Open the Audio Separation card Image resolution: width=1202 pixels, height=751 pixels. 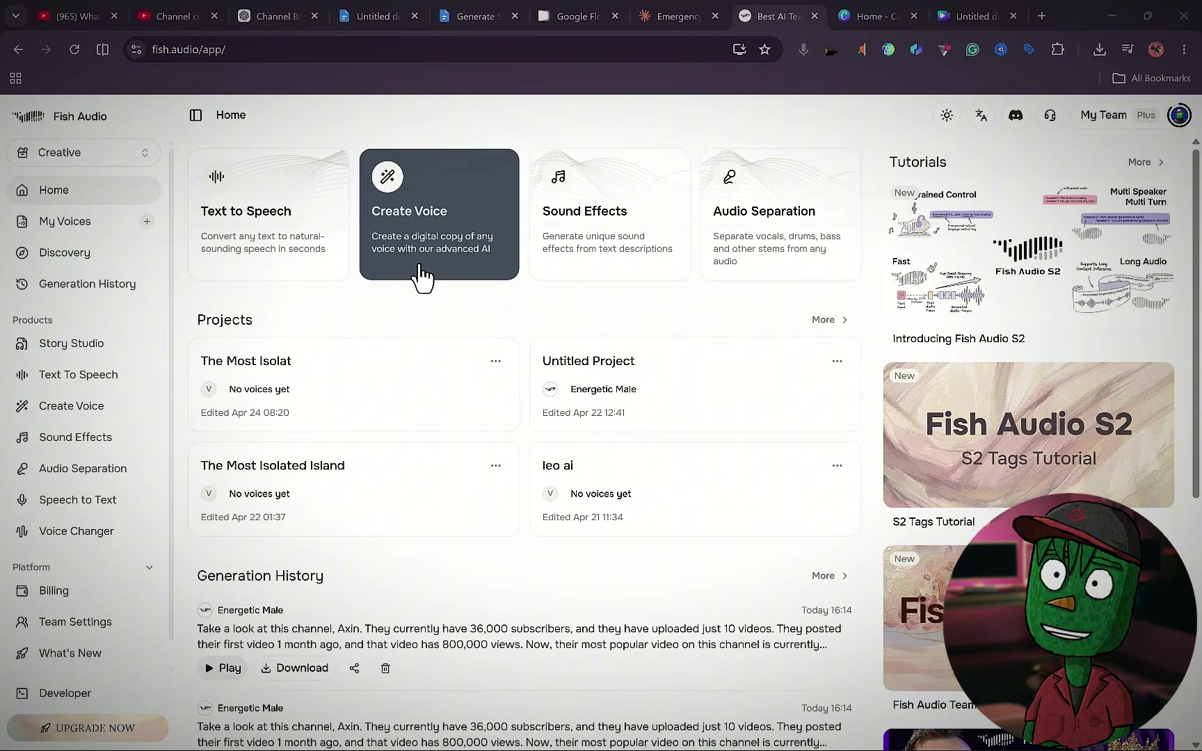click(x=780, y=214)
